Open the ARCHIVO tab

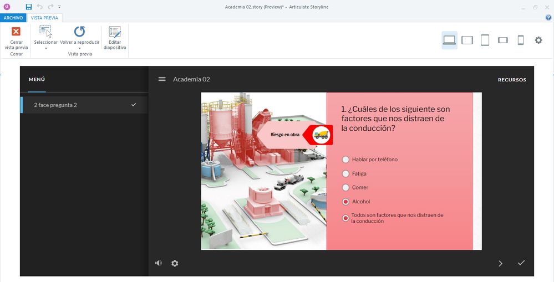13,18
